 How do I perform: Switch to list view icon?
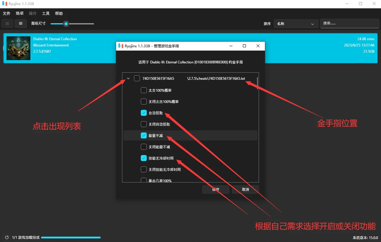[7, 24]
